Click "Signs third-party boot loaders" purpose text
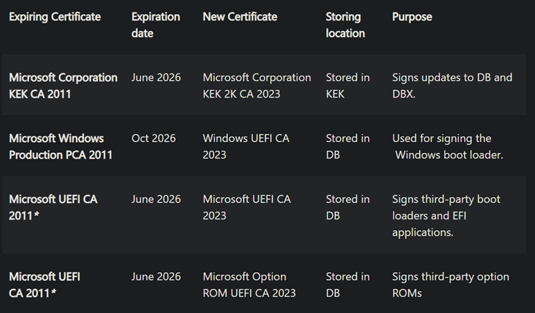Image resolution: width=535 pixels, height=313 pixels. pos(446,215)
